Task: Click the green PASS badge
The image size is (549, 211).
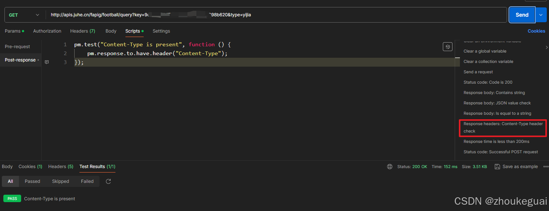Action: (12, 199)
